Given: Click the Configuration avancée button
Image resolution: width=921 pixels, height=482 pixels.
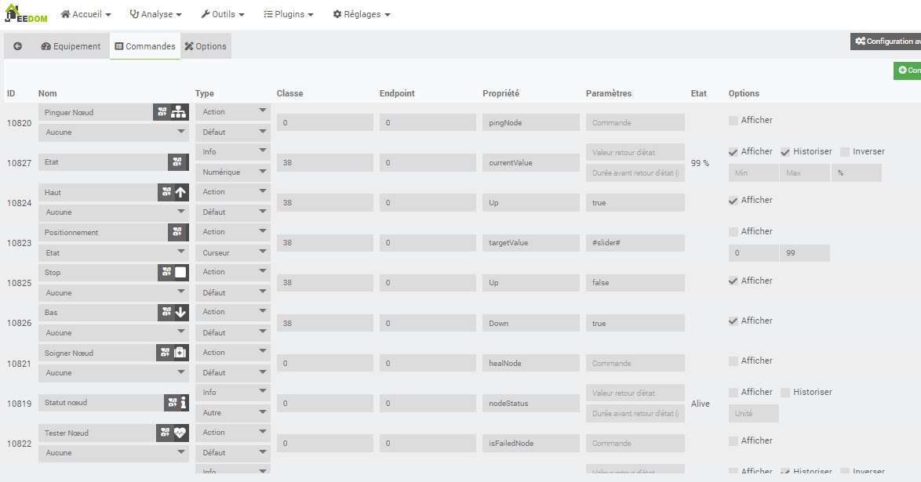Looking at the screenshot, I should [x=887, y=42].
